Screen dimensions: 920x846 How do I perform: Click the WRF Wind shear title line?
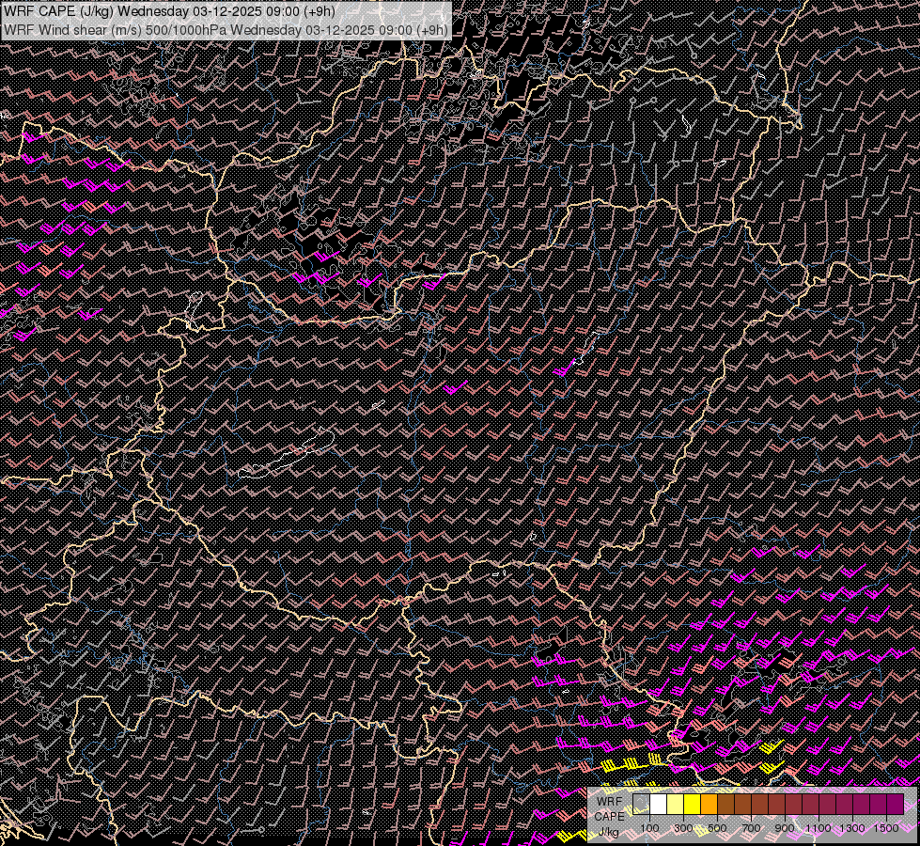pos(226,29)
